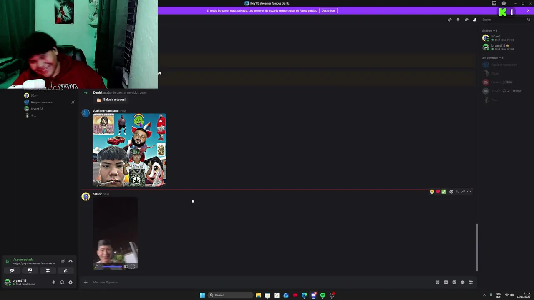
Task: Open add reaction picker on message
Action: coord(451,192)
